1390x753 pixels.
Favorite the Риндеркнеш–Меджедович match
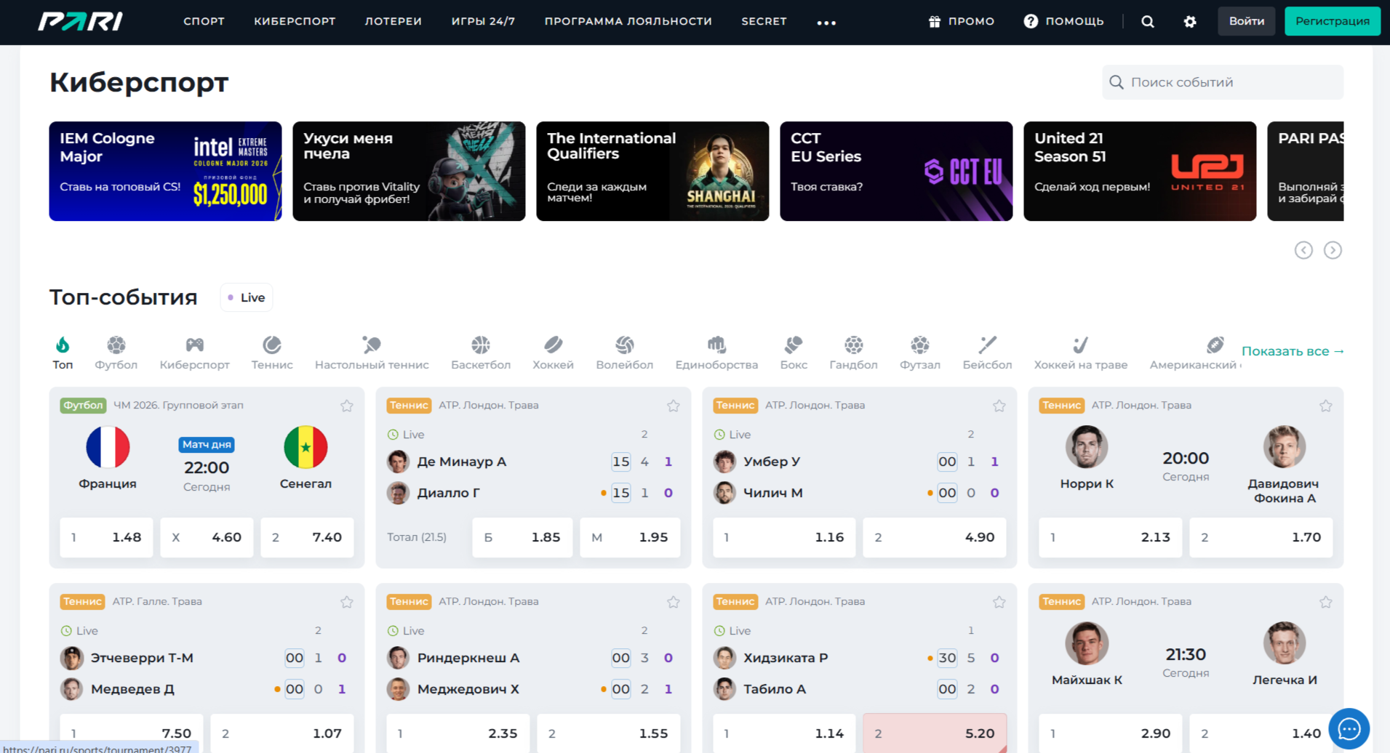tap(674, 602)
